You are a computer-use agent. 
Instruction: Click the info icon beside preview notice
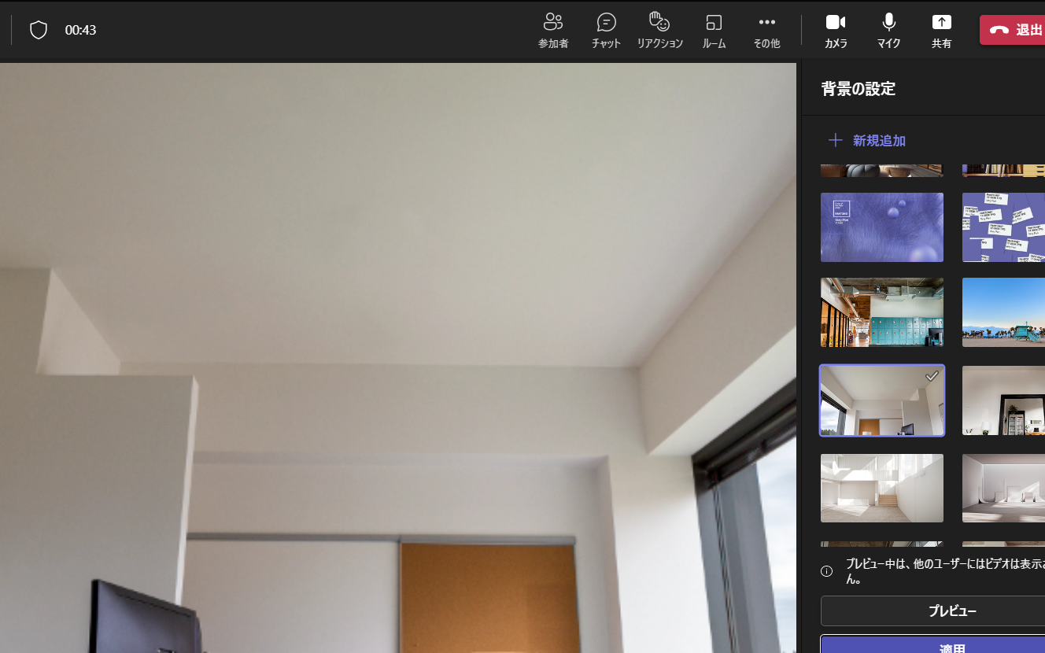click(826, 571)
